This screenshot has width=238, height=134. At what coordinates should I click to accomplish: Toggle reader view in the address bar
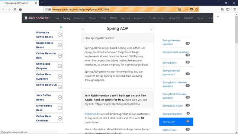[180, 9]
